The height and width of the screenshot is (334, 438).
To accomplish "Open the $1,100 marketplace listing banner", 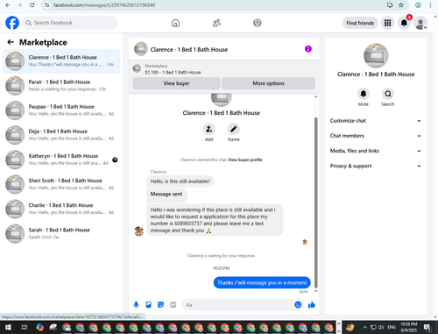I will pos(224,69).
